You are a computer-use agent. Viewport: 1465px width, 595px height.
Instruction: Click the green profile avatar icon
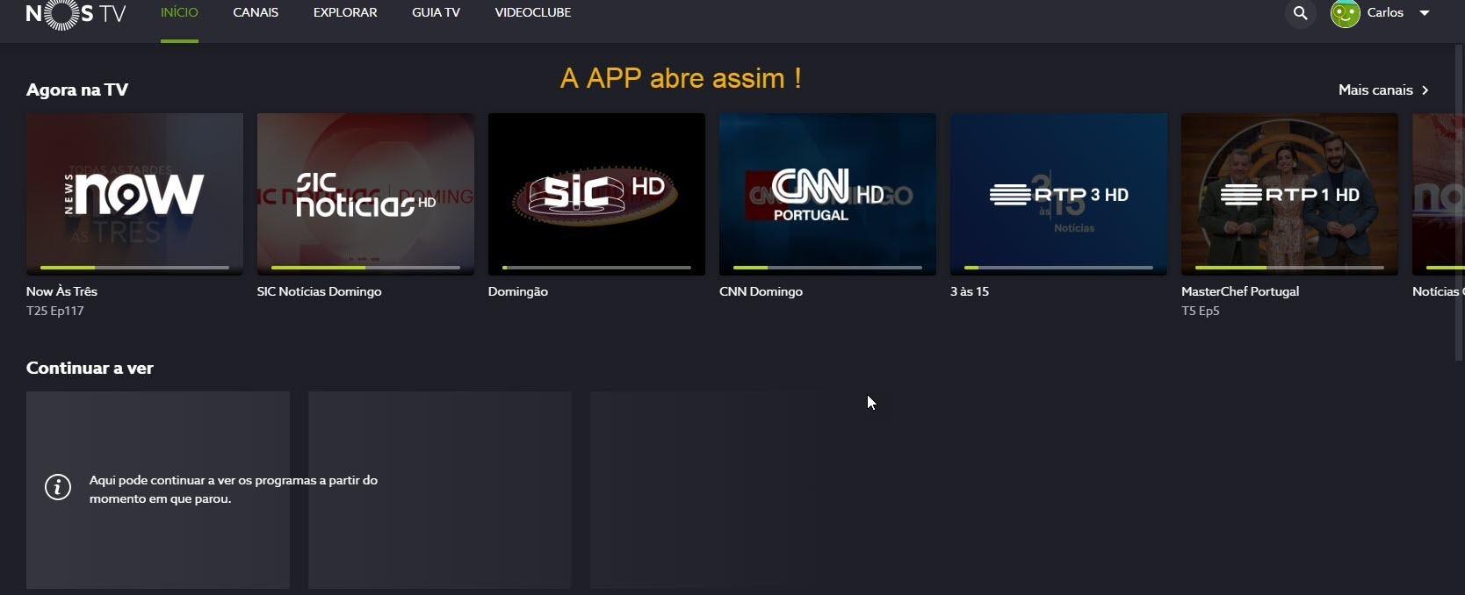tap(1345, 13)
